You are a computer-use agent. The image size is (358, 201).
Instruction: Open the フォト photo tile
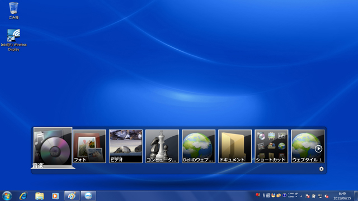point(89,146)
